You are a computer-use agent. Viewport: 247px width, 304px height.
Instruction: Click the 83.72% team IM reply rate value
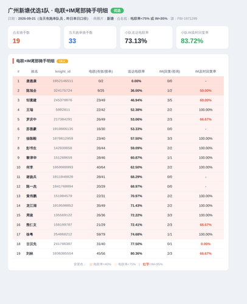click(x=192, y=41)
